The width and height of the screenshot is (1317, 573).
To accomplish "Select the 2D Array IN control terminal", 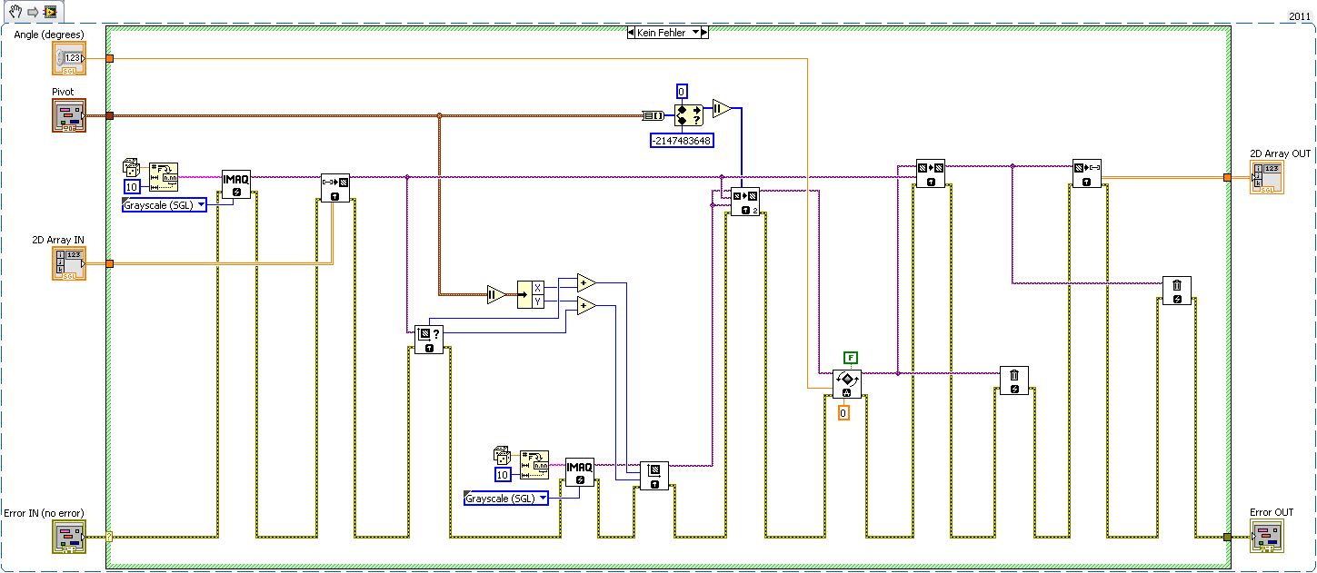I will (x=69, y=263).
